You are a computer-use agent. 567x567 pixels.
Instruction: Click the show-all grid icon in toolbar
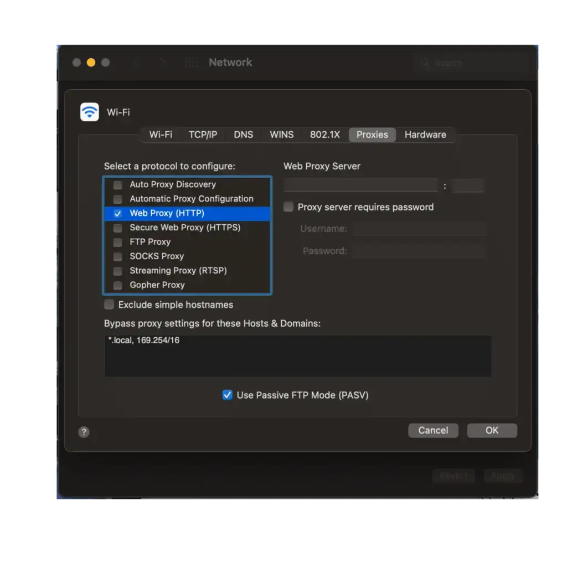point(190,63)
